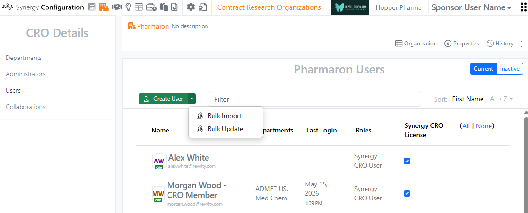Image resolution: width=528 pixels, height=213 pixels.
Task: Open the apps grid icon at top right
Action: [x=524, y=7]
